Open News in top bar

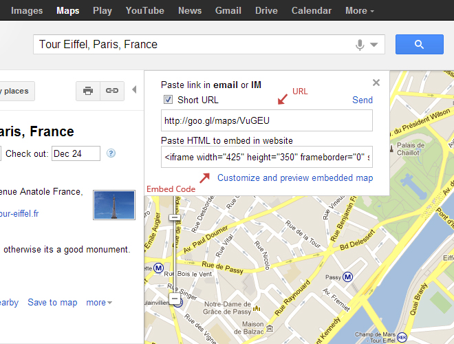(x=190, y=11)
